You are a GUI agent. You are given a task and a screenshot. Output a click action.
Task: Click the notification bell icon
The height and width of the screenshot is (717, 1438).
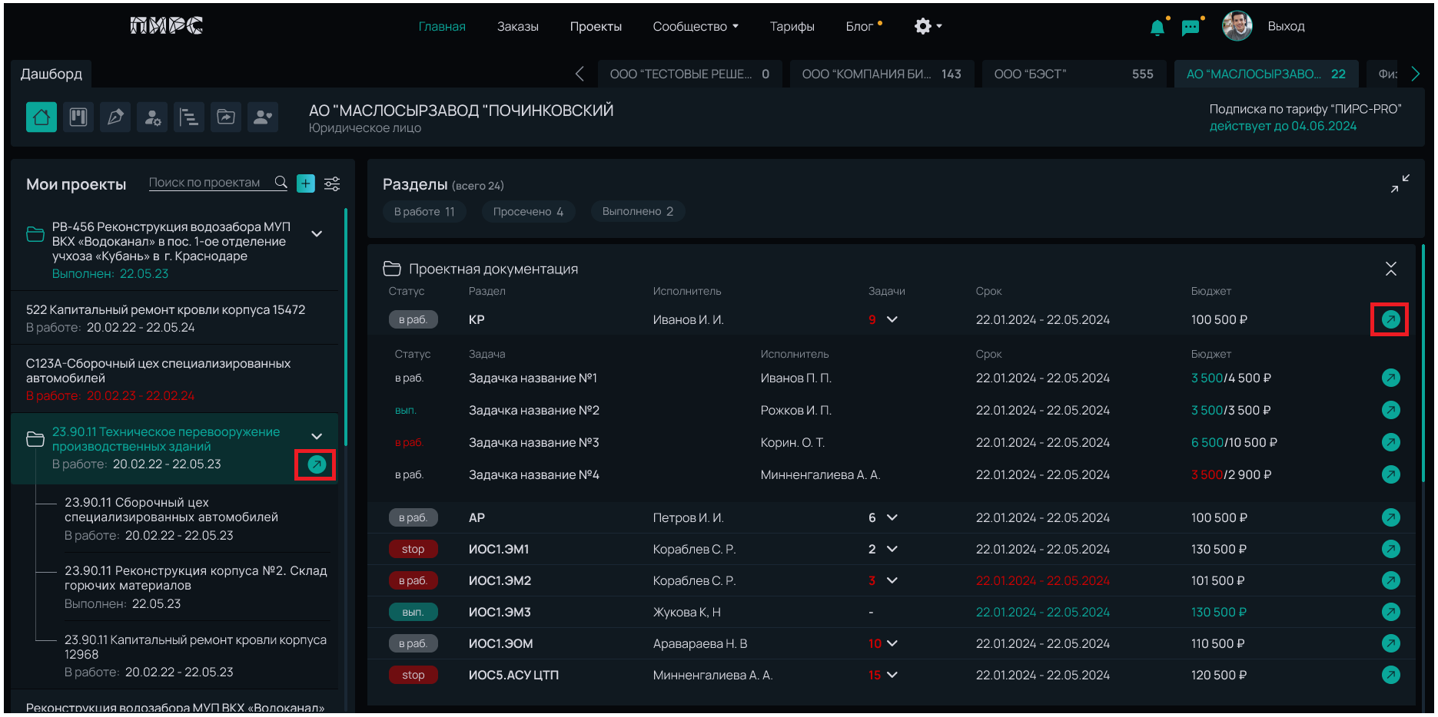pos(1157,28)
